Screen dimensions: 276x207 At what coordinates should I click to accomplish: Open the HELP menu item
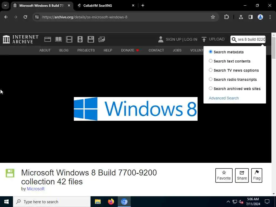[x=108, y=50]
